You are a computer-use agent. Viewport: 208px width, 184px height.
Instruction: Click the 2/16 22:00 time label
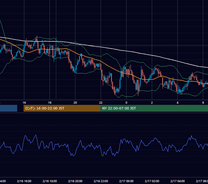[101, 181]
